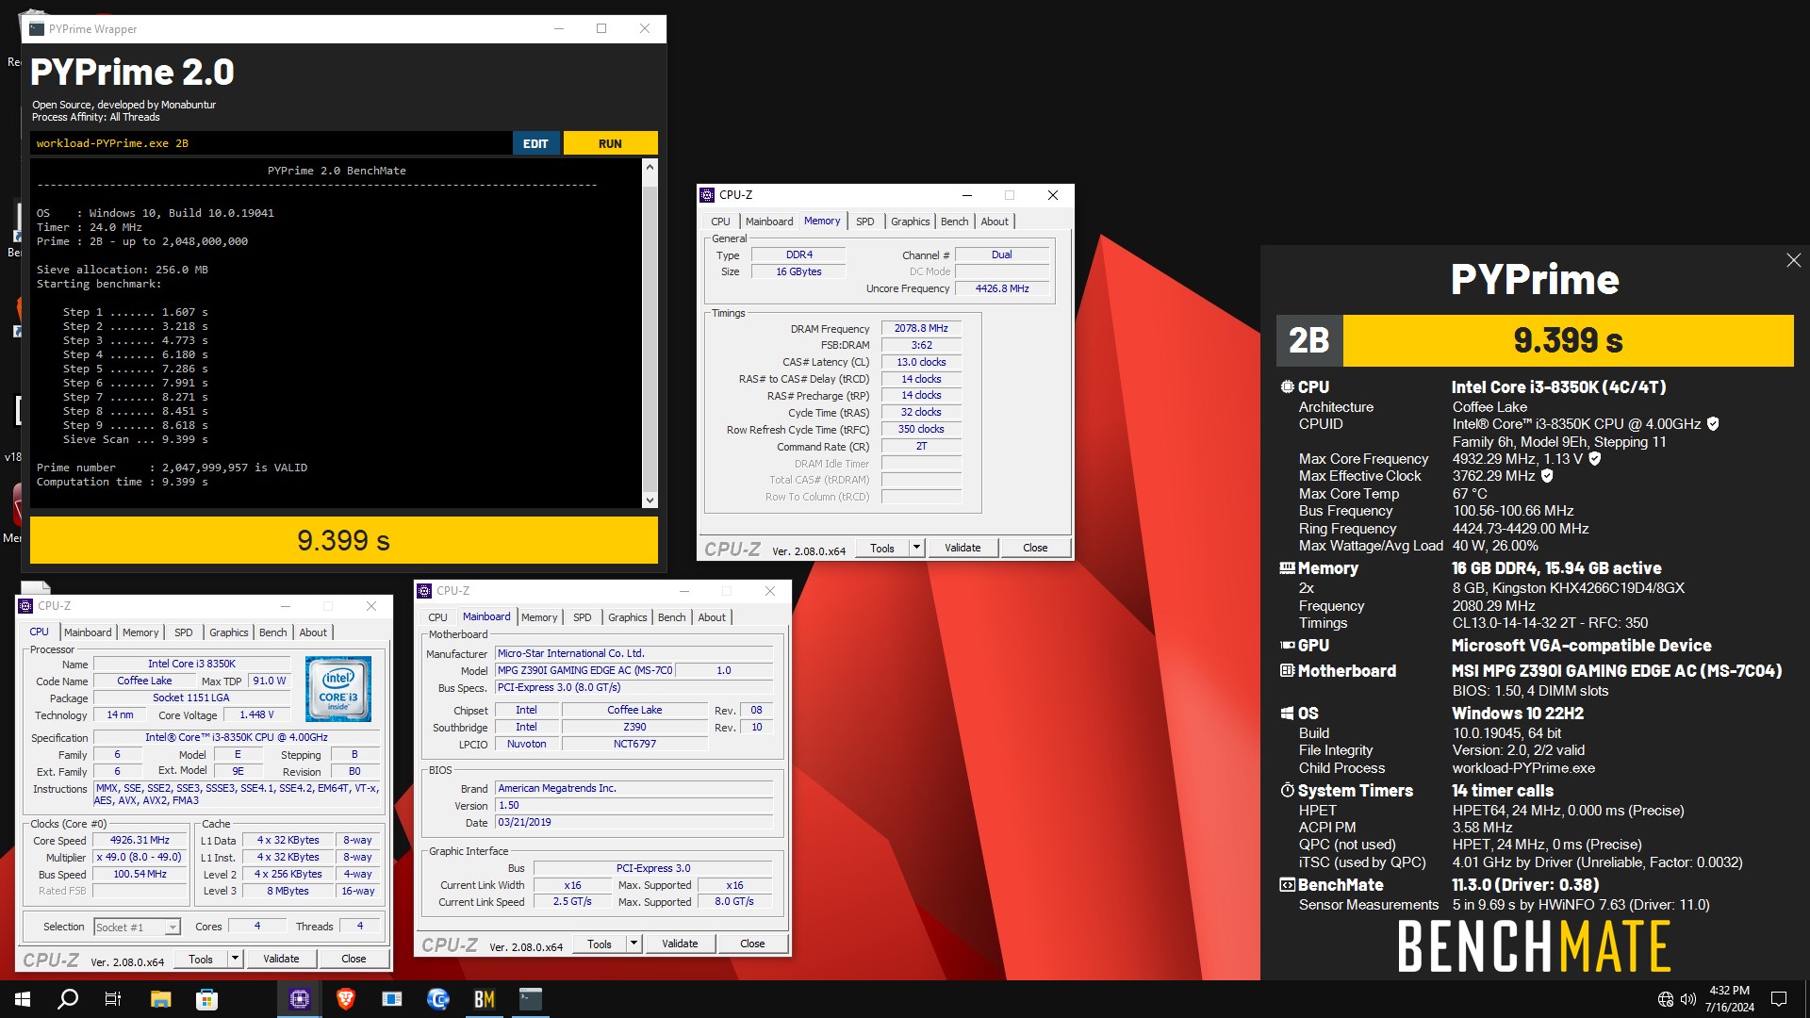This screenshot has height=1018, width=1810.
Task: Select CPU tab in Memory CPU-Z window
Action: (720, 222)
